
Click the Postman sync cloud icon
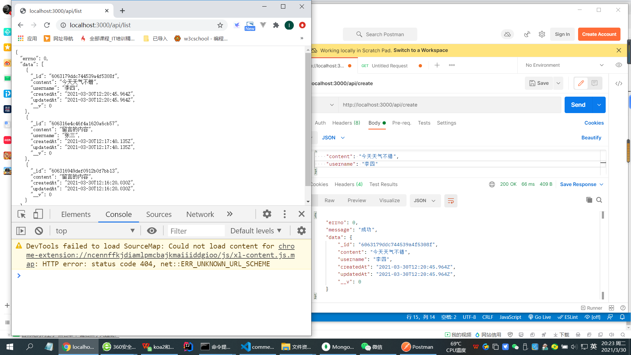coord(507,34)
